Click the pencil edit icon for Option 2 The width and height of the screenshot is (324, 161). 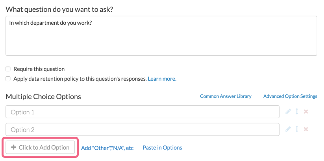(288, 129)
